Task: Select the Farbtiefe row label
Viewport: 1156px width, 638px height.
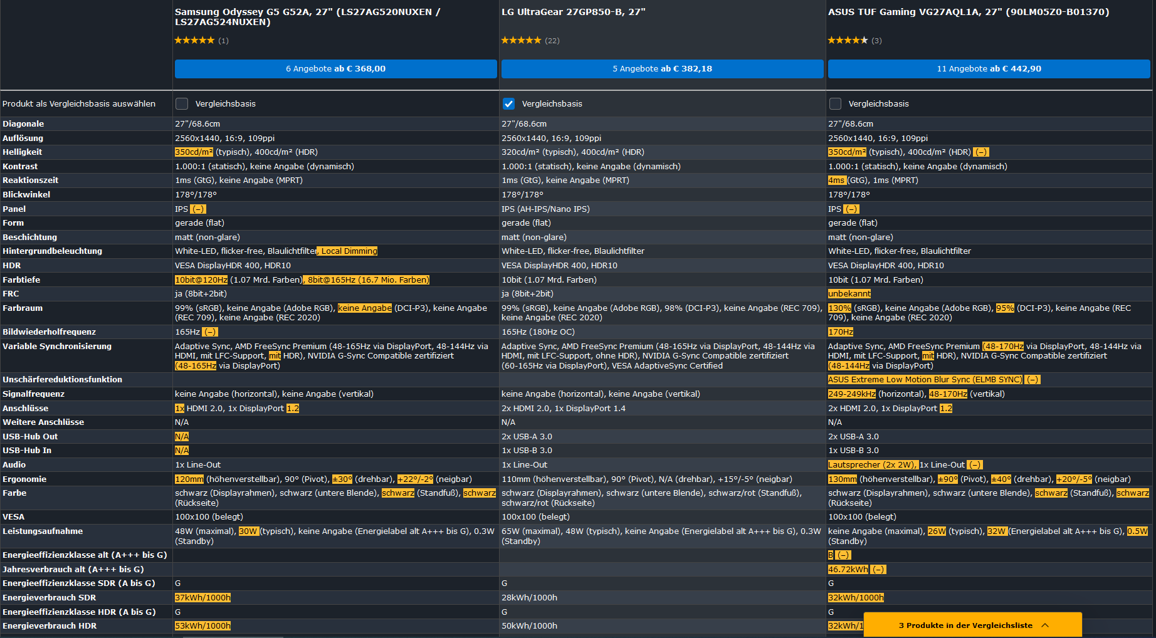Action: tap(21, 280)
